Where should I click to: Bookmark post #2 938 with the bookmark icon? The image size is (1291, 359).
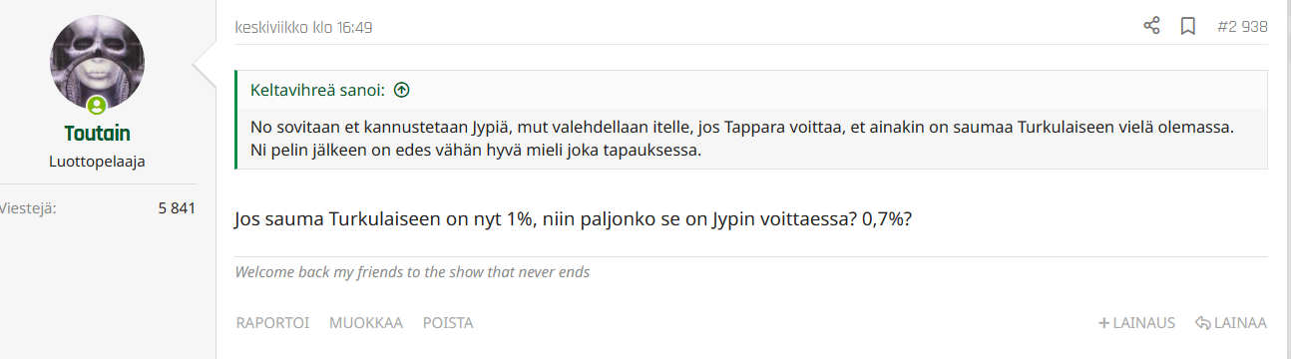point(1188,27)
